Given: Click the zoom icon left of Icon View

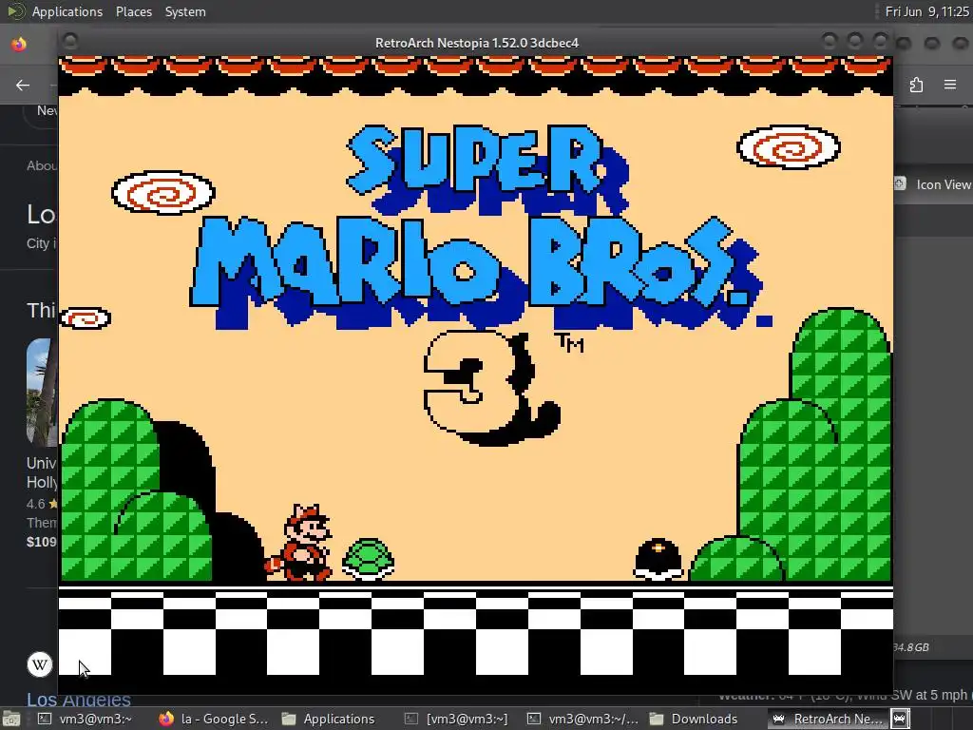Looking at the screenshot, I should (x=901, y=183).
